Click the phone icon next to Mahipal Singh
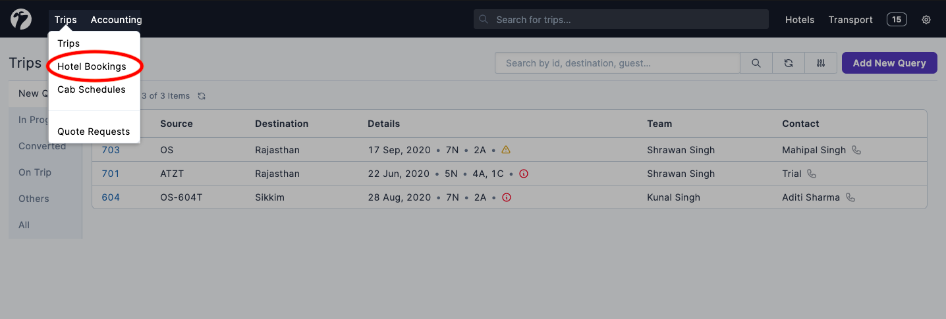The height and width of the screenshot is (319, 946). tap(856, 150)
